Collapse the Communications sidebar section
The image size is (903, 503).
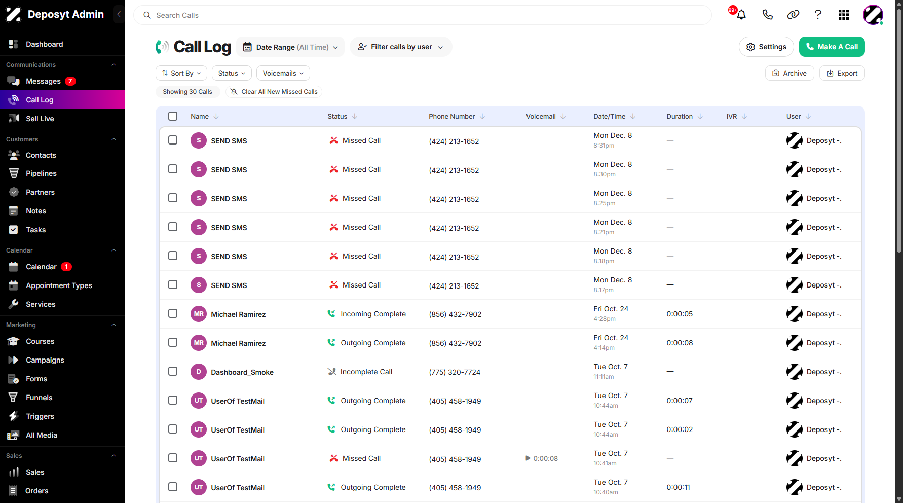coord(114,65)
